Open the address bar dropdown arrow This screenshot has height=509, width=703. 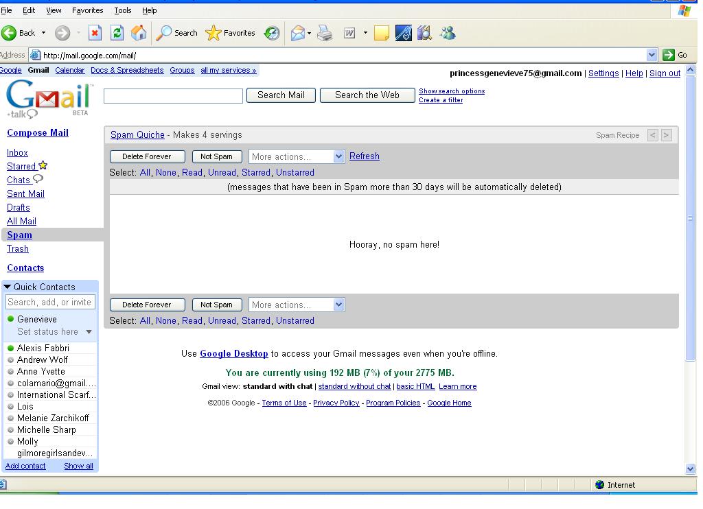(652, 55)
